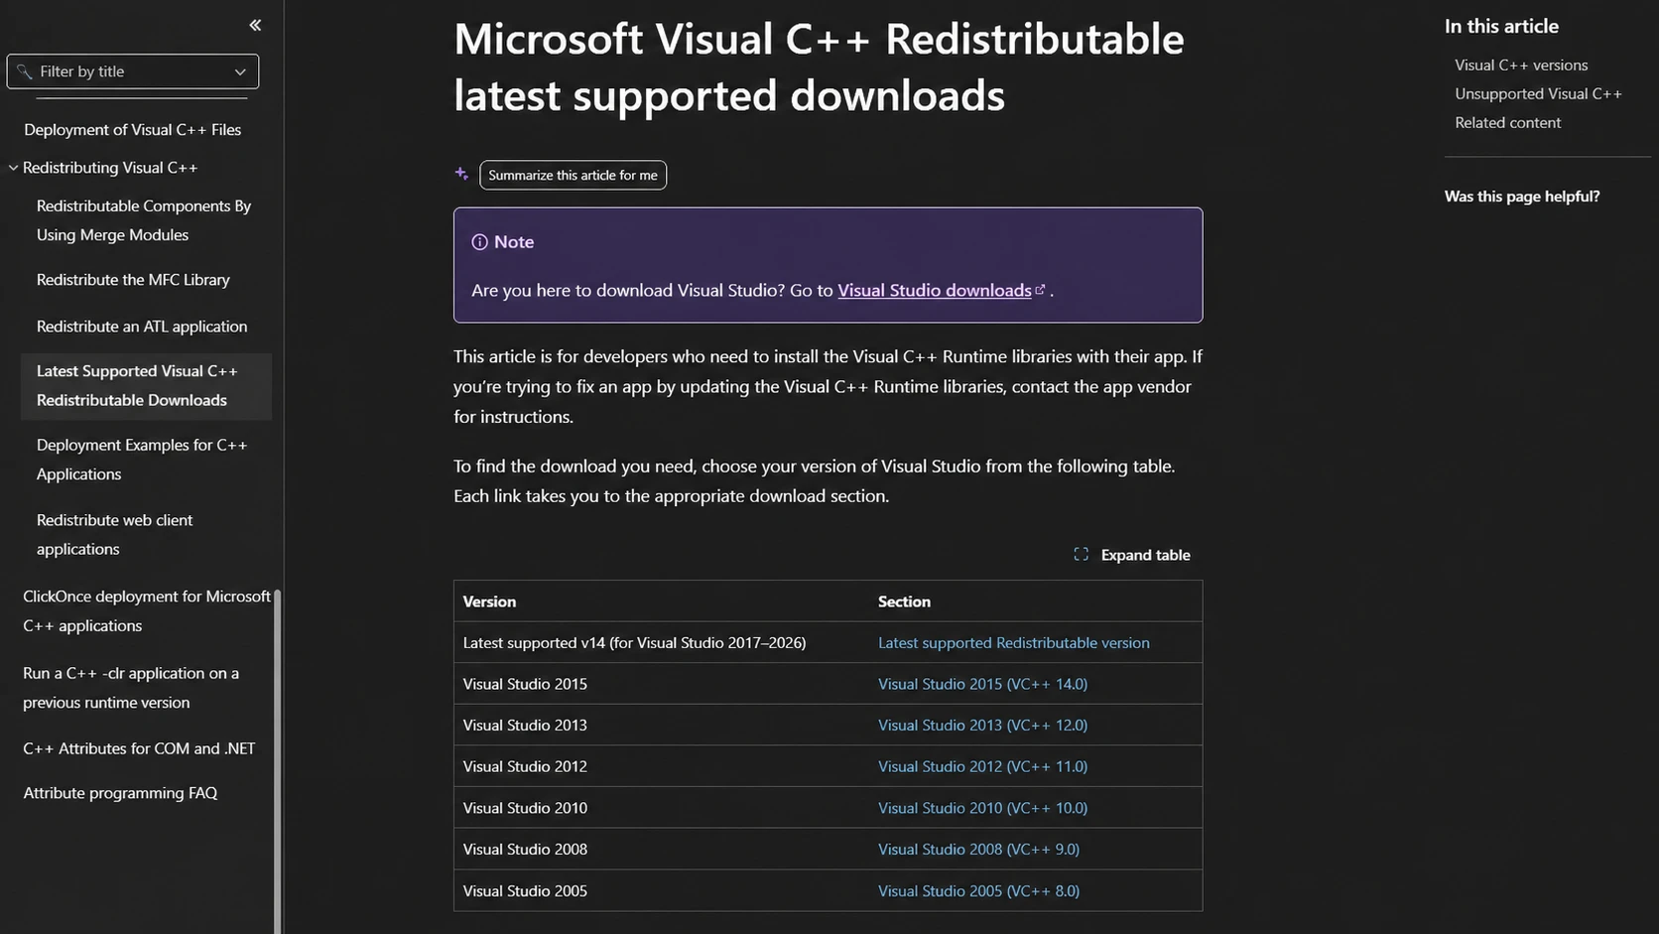Click the Section column header
Viewport: 1659px width, 934px height.
click(904, 601)
